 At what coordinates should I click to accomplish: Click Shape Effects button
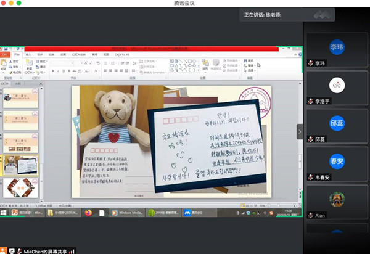tap(231, 70)
